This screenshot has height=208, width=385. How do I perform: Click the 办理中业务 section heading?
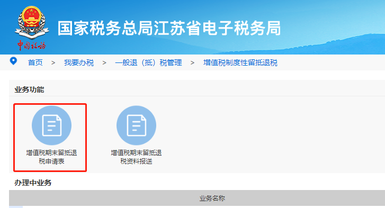[x=33, y=183]
